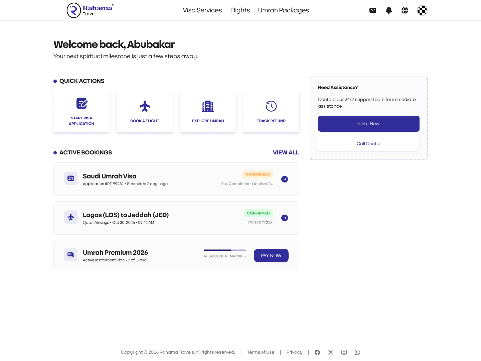This screenshot has width=481, height=361.
Task: Select the Call Center button
Action: click(369, 144)
